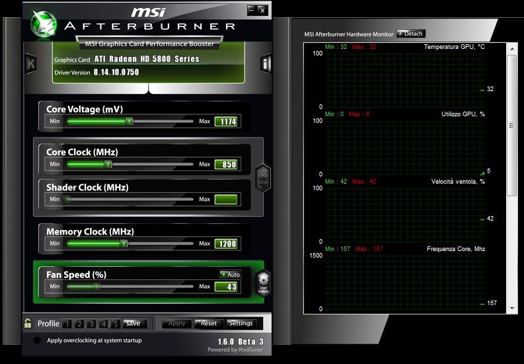This screenshot has width=524, height=364.
Task: Select profile slot 3
Action: pos(91,324)
